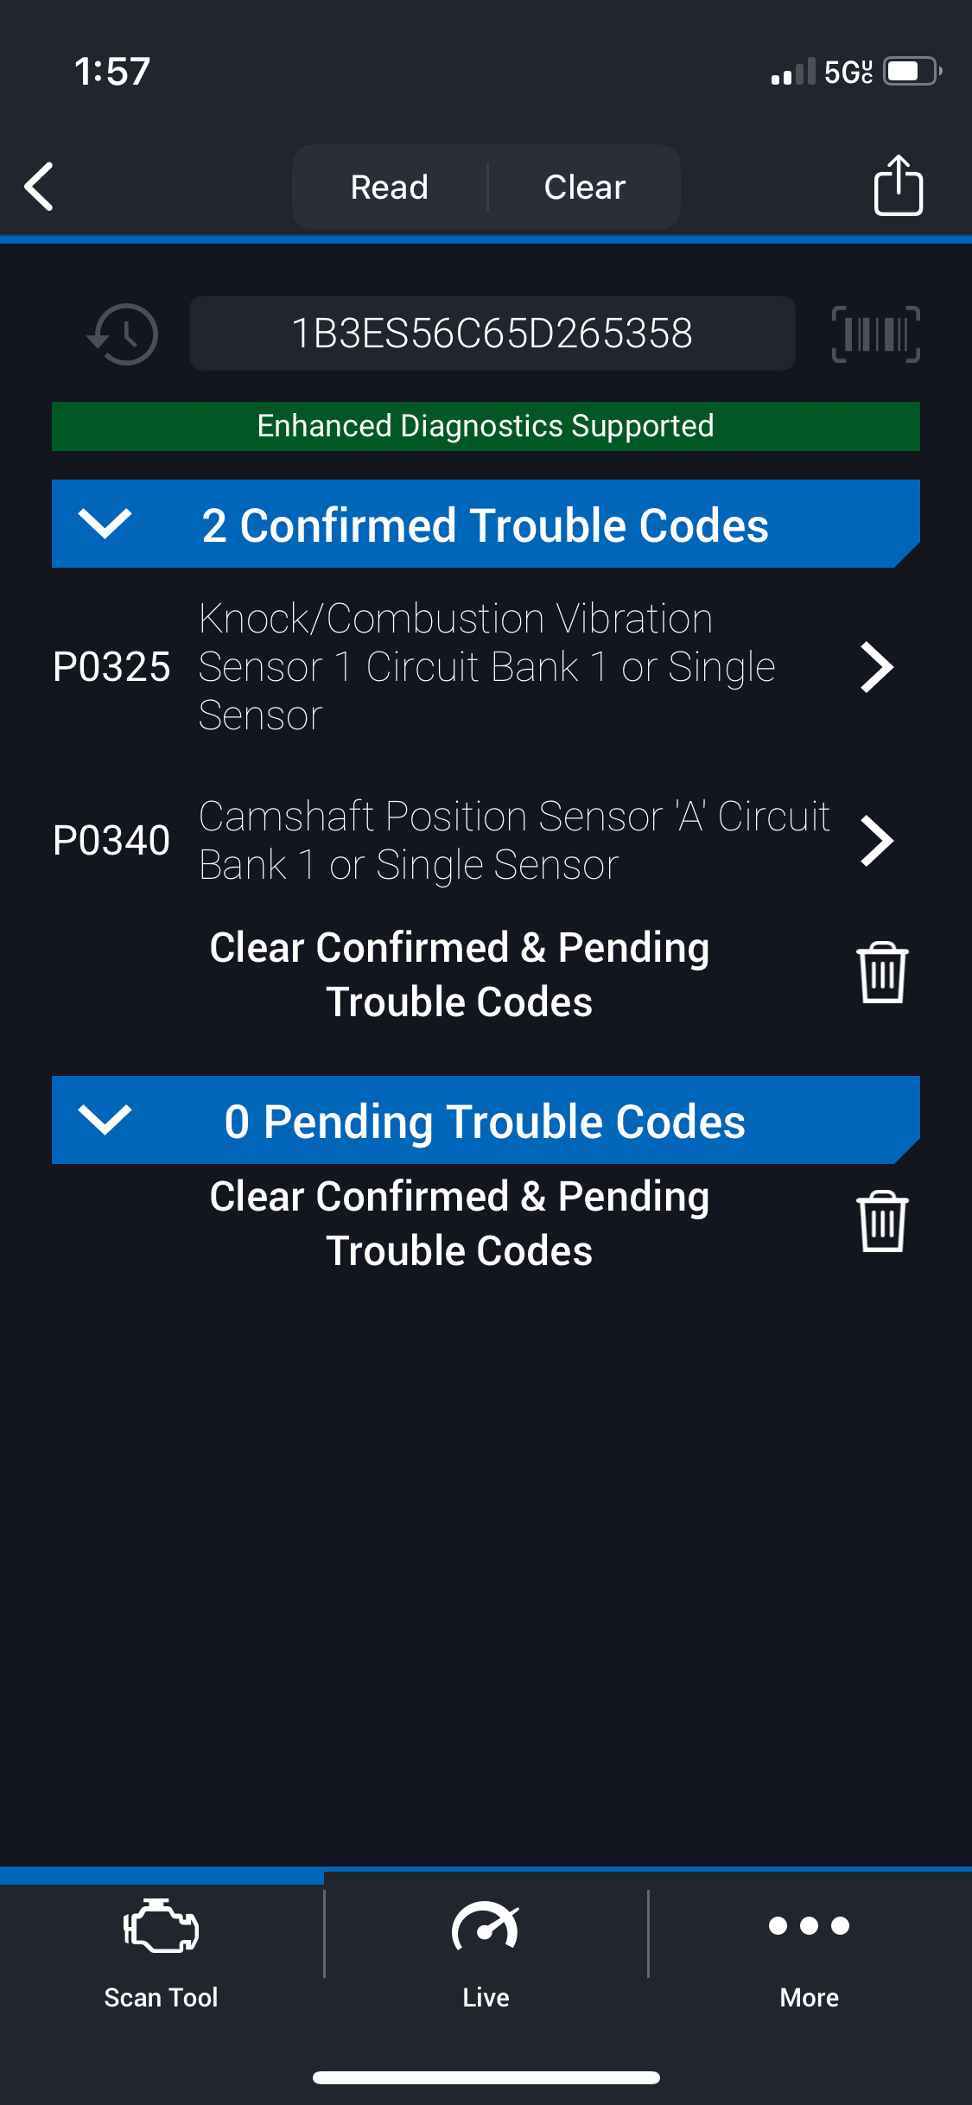Open the share/export icon
This screenshot has height=2105, width=972.
(898, 185)
